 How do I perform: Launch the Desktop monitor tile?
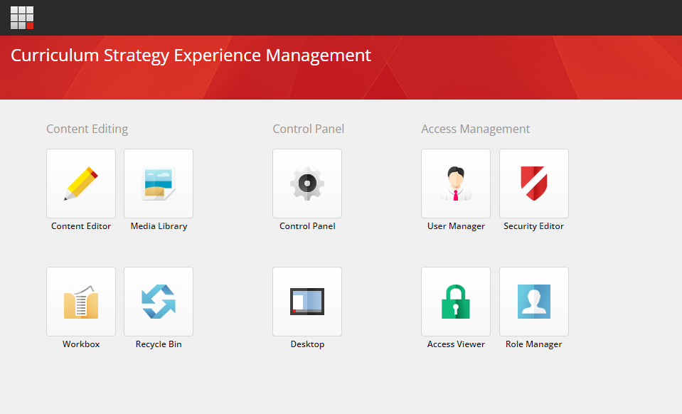(x=307, y=302)
